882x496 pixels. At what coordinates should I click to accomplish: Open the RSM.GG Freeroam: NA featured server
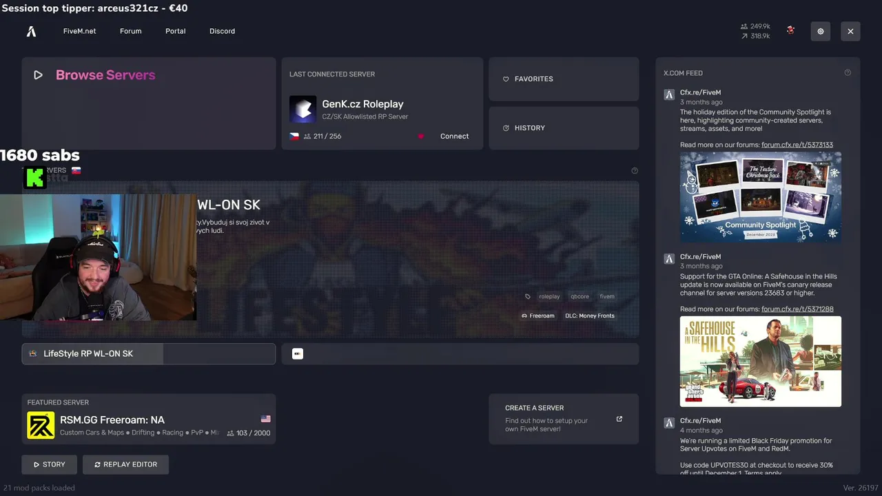click(x=148, y=419)
